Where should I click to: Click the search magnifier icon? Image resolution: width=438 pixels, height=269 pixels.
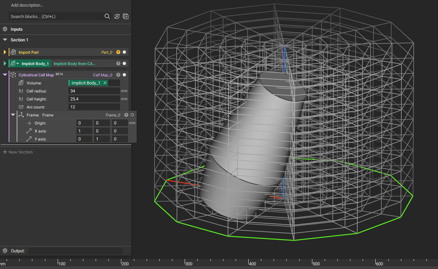(x=107, y=16)
